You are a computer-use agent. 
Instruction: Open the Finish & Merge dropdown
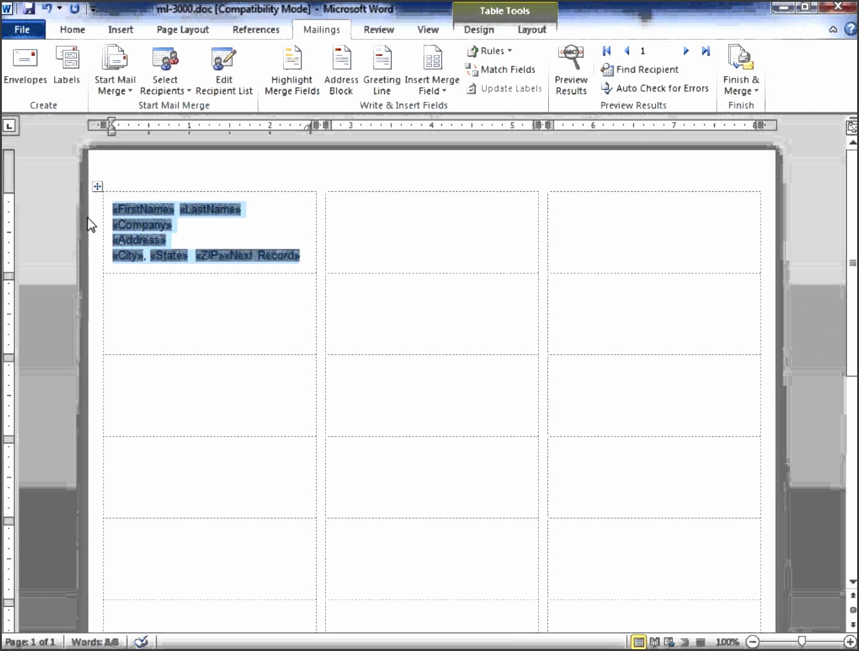[740, 69]
